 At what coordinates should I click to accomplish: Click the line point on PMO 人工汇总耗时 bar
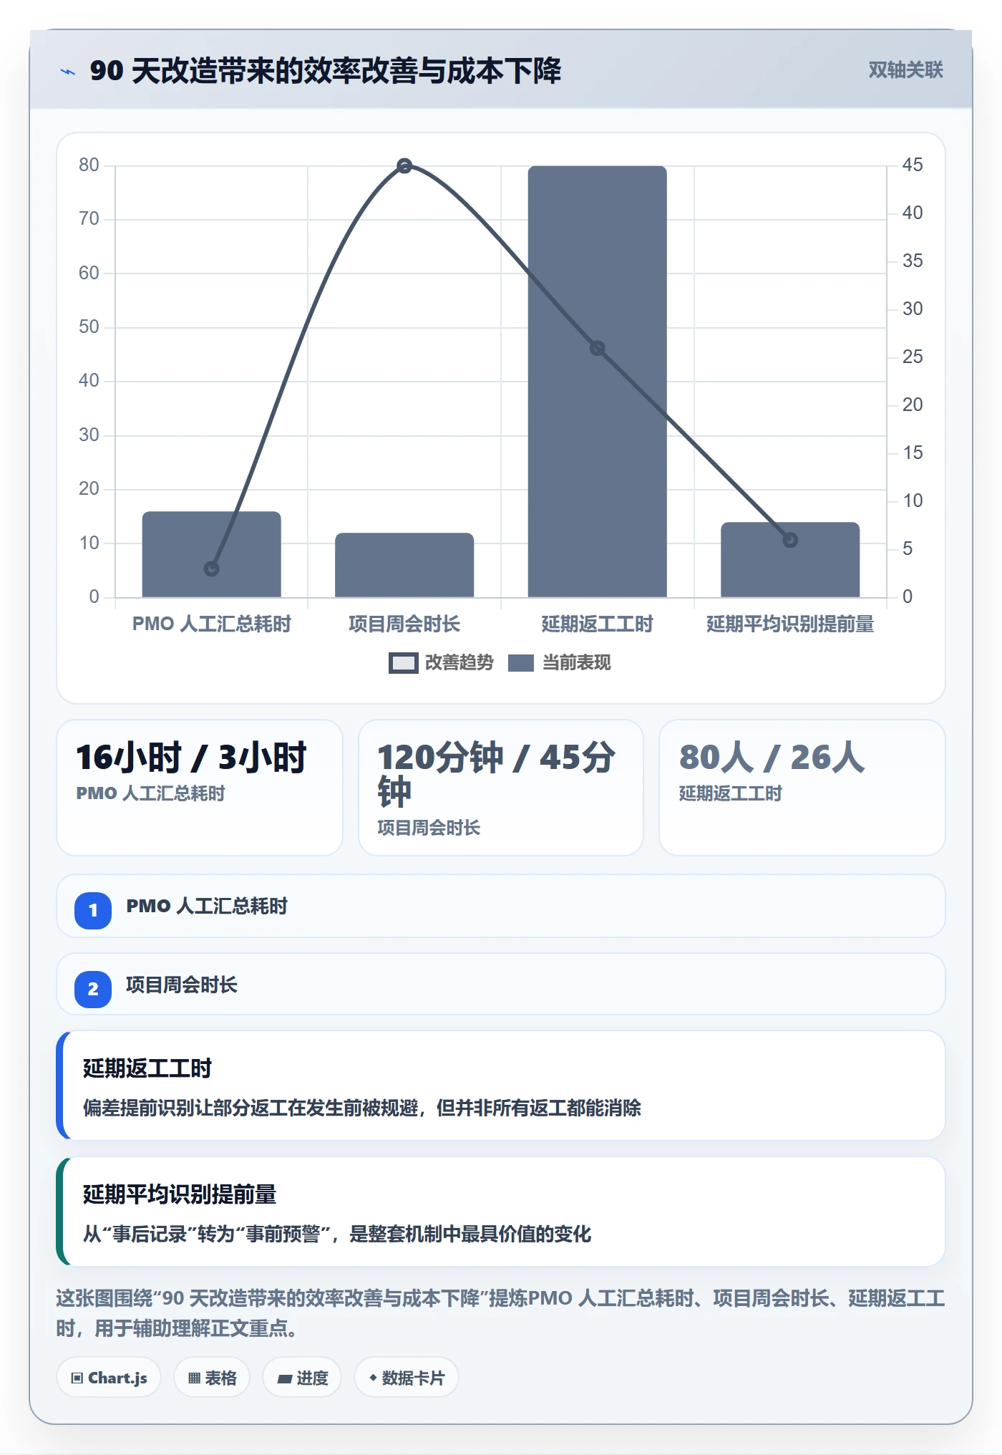(x=211, y=569)
